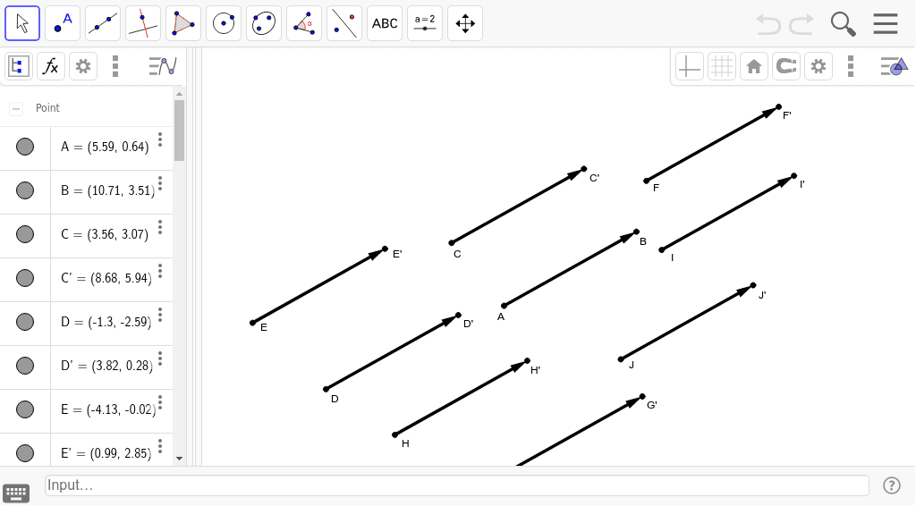Click the Redo arrow
916x506 pixels.
(801, 24)
